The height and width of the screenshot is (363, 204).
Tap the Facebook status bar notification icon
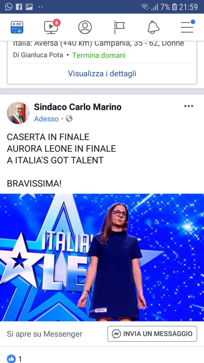[19, 7]
